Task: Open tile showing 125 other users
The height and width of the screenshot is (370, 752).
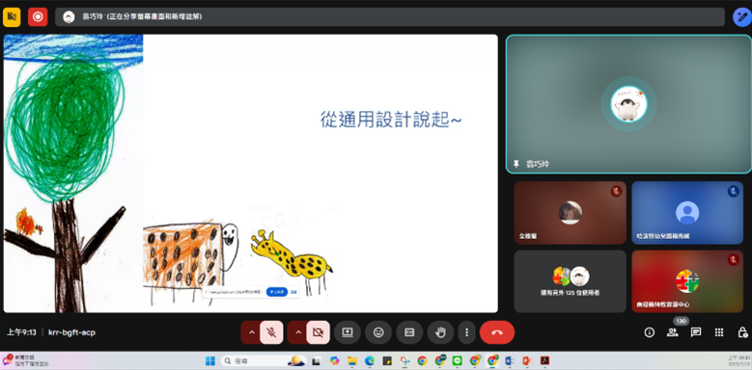Action: pos(571,281)
